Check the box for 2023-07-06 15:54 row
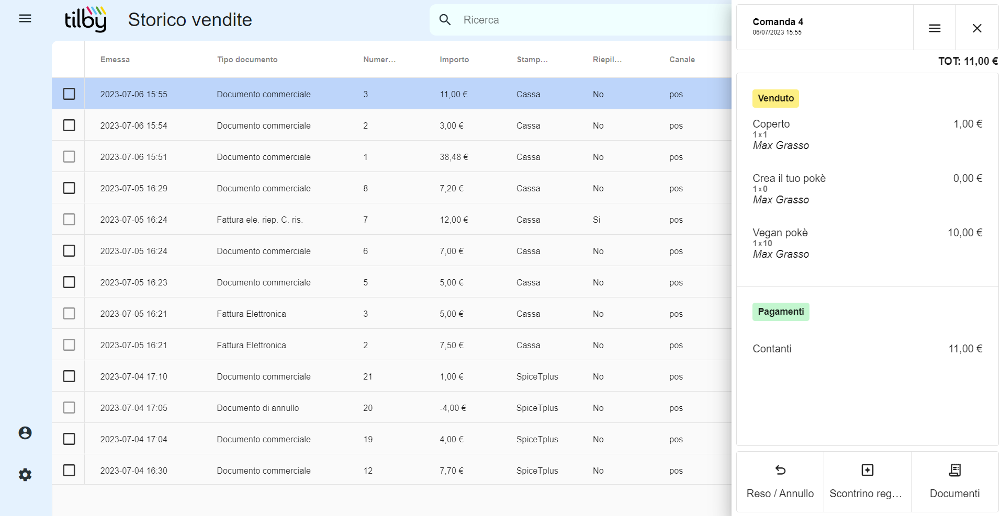 tap(69, 125)
